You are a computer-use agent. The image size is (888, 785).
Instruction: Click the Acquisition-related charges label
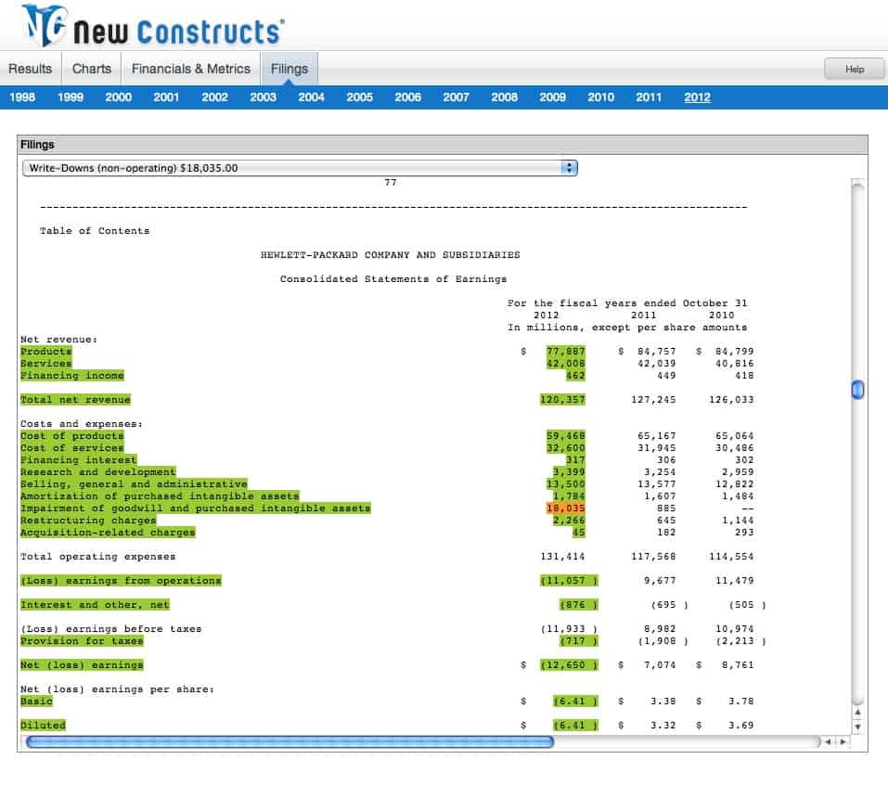click(x=108, y=533)
